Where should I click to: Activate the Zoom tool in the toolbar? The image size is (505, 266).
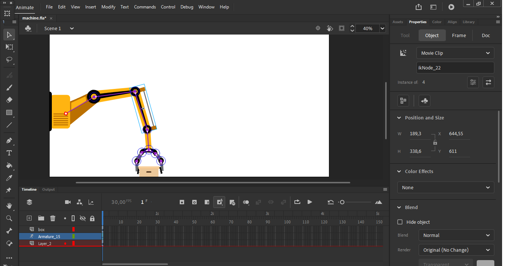point(9,218)
